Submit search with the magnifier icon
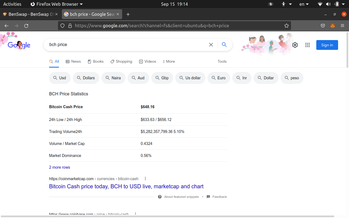 tap(224, 45)
